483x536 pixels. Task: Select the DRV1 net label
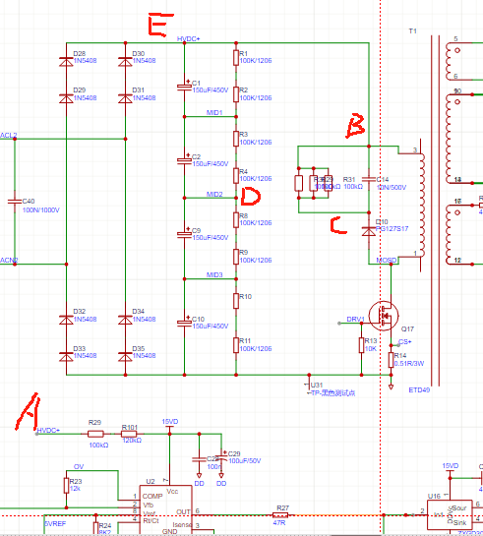pos(355,319)
